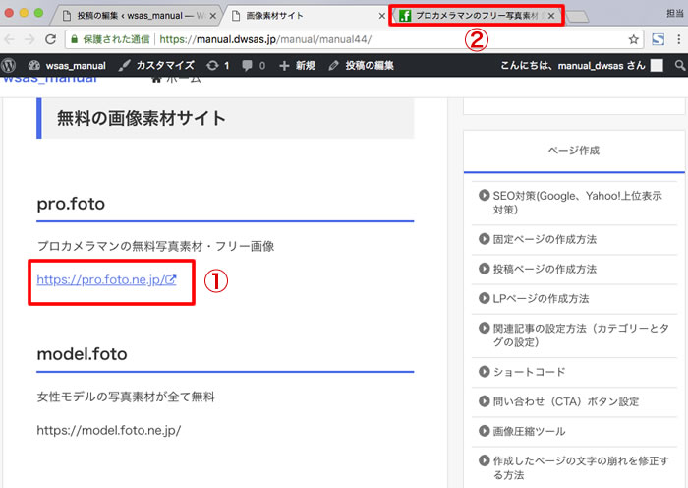The image size is (688, 488).
Task: Click the address bar URL field
Action: (393, 39)
